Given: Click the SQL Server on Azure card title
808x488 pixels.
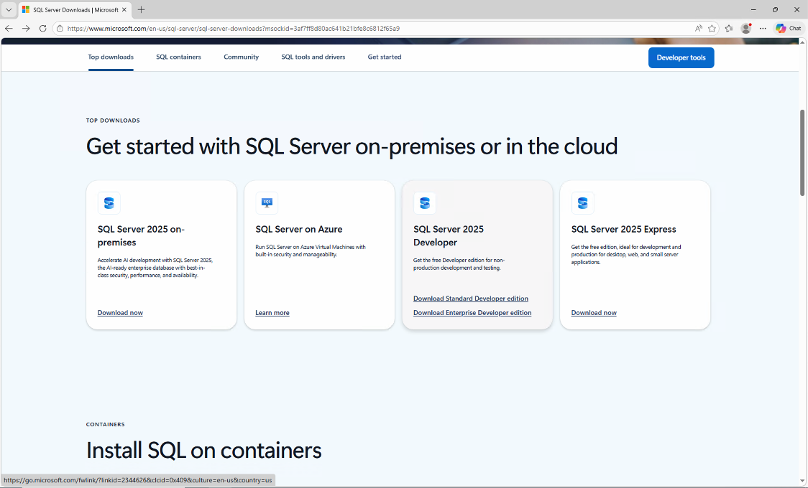Looking at the screenshot, I should coord(299,230).
